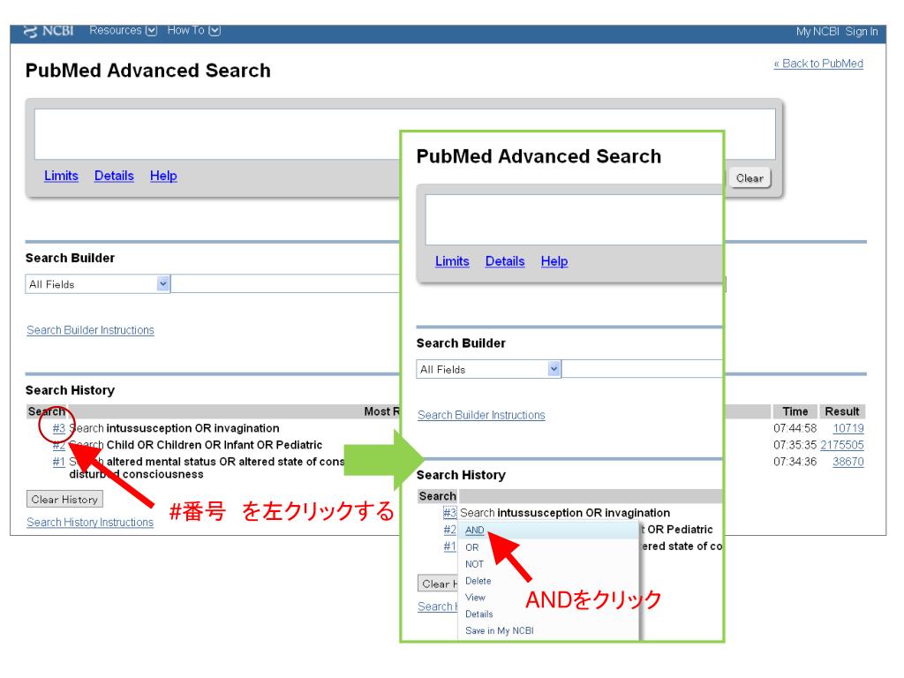Click time value 07:34:36

point(795,462)
